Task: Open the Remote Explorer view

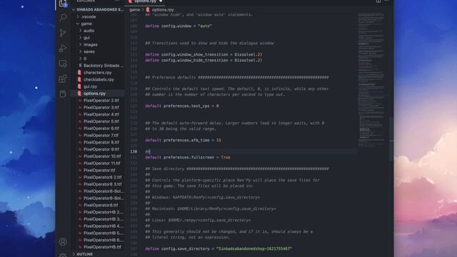Action: click(x=63, y=64)
